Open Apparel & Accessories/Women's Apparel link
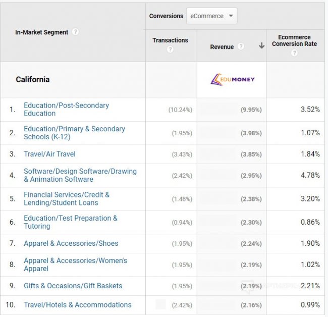 point(75,265)
